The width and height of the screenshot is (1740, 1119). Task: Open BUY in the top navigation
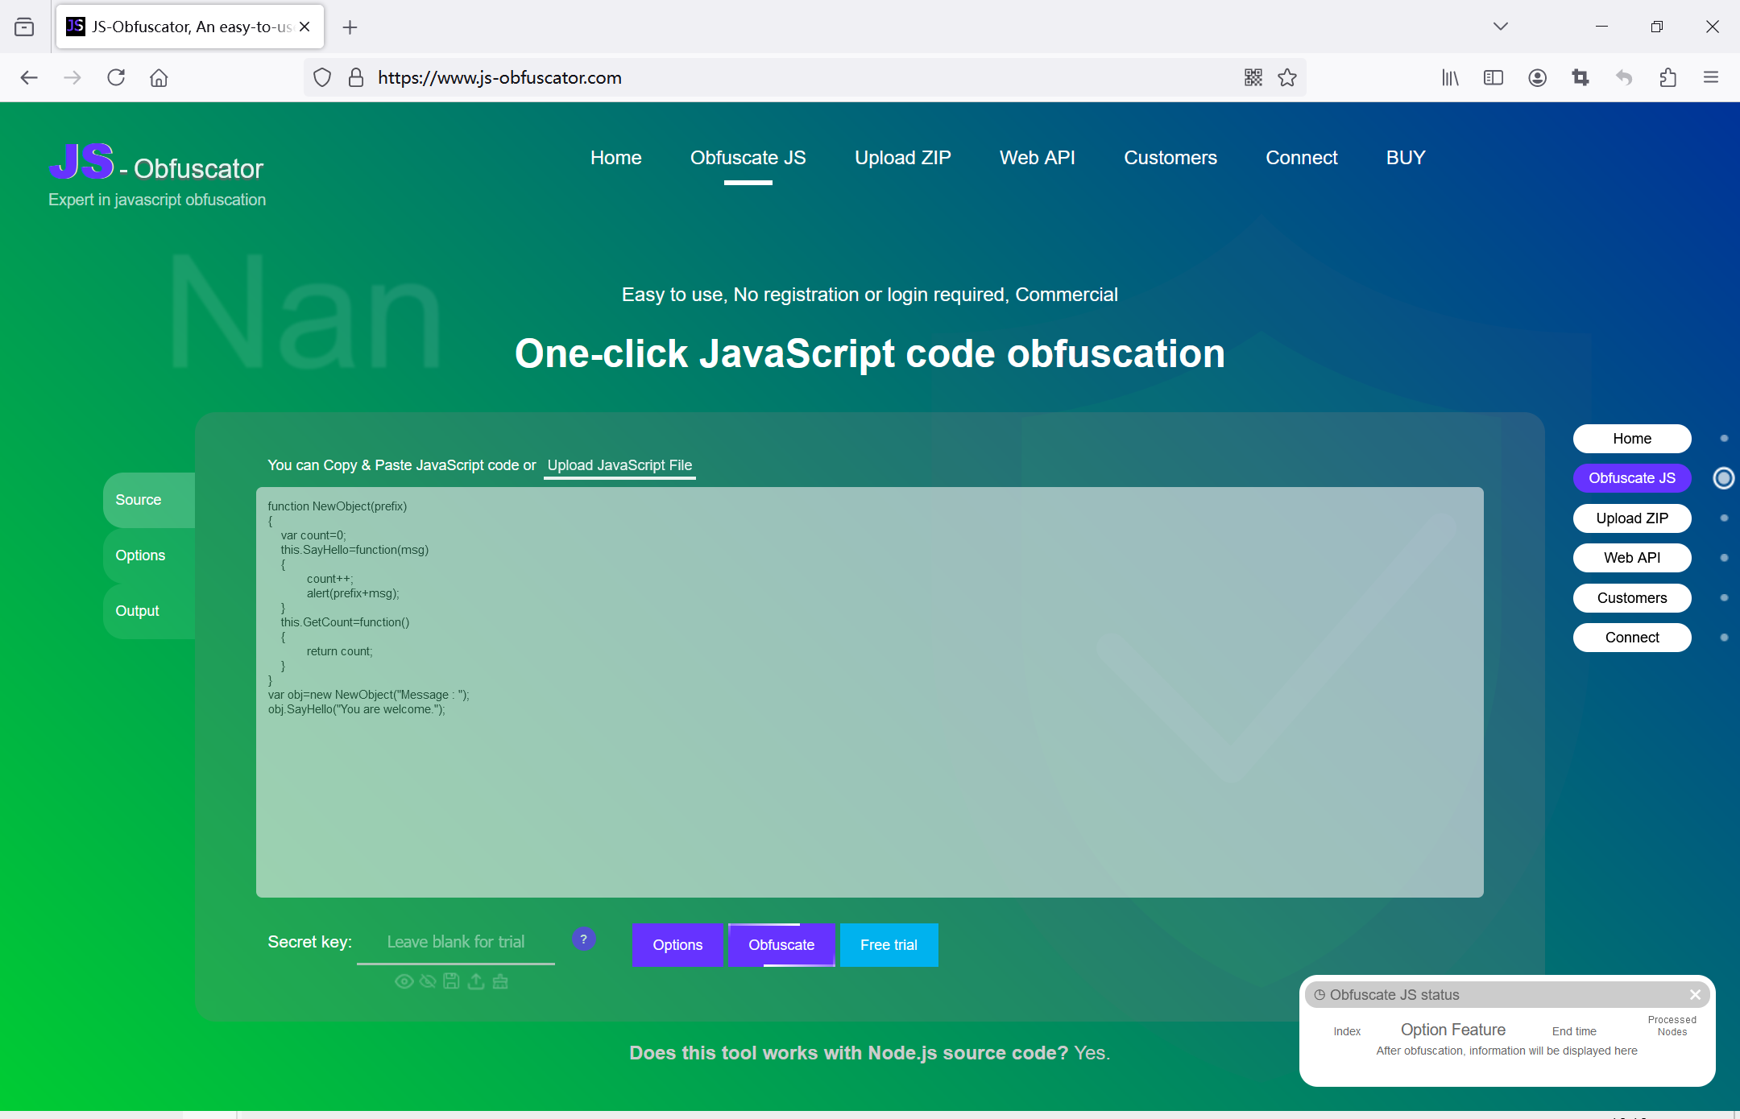(1406, 158)
